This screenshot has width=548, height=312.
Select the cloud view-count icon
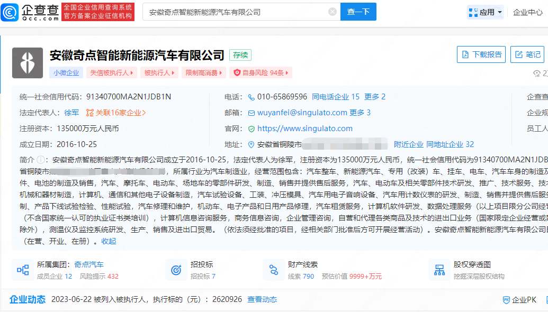(x=536, y=74)
